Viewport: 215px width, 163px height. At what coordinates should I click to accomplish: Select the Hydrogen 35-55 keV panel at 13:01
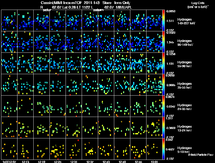pyautogui.click(x=154, y=85)
